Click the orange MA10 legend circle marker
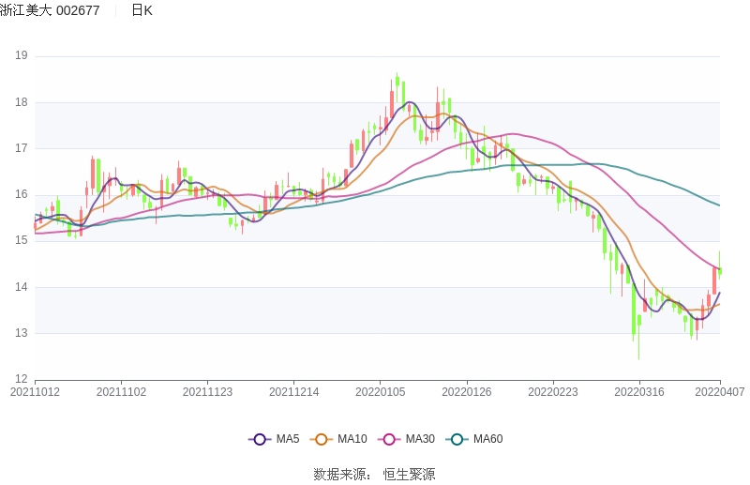This screenshot has width=750, height=485. [322, 439]
